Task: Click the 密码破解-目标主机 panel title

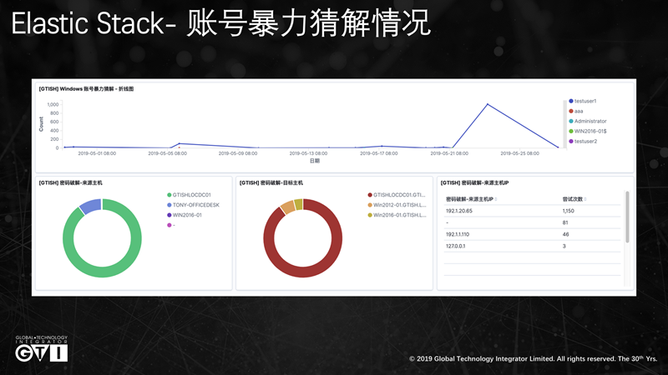Action: tap(271, 182)
